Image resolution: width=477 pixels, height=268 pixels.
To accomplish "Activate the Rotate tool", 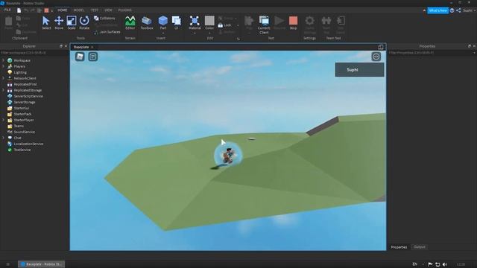I will [x=84, y=21].
